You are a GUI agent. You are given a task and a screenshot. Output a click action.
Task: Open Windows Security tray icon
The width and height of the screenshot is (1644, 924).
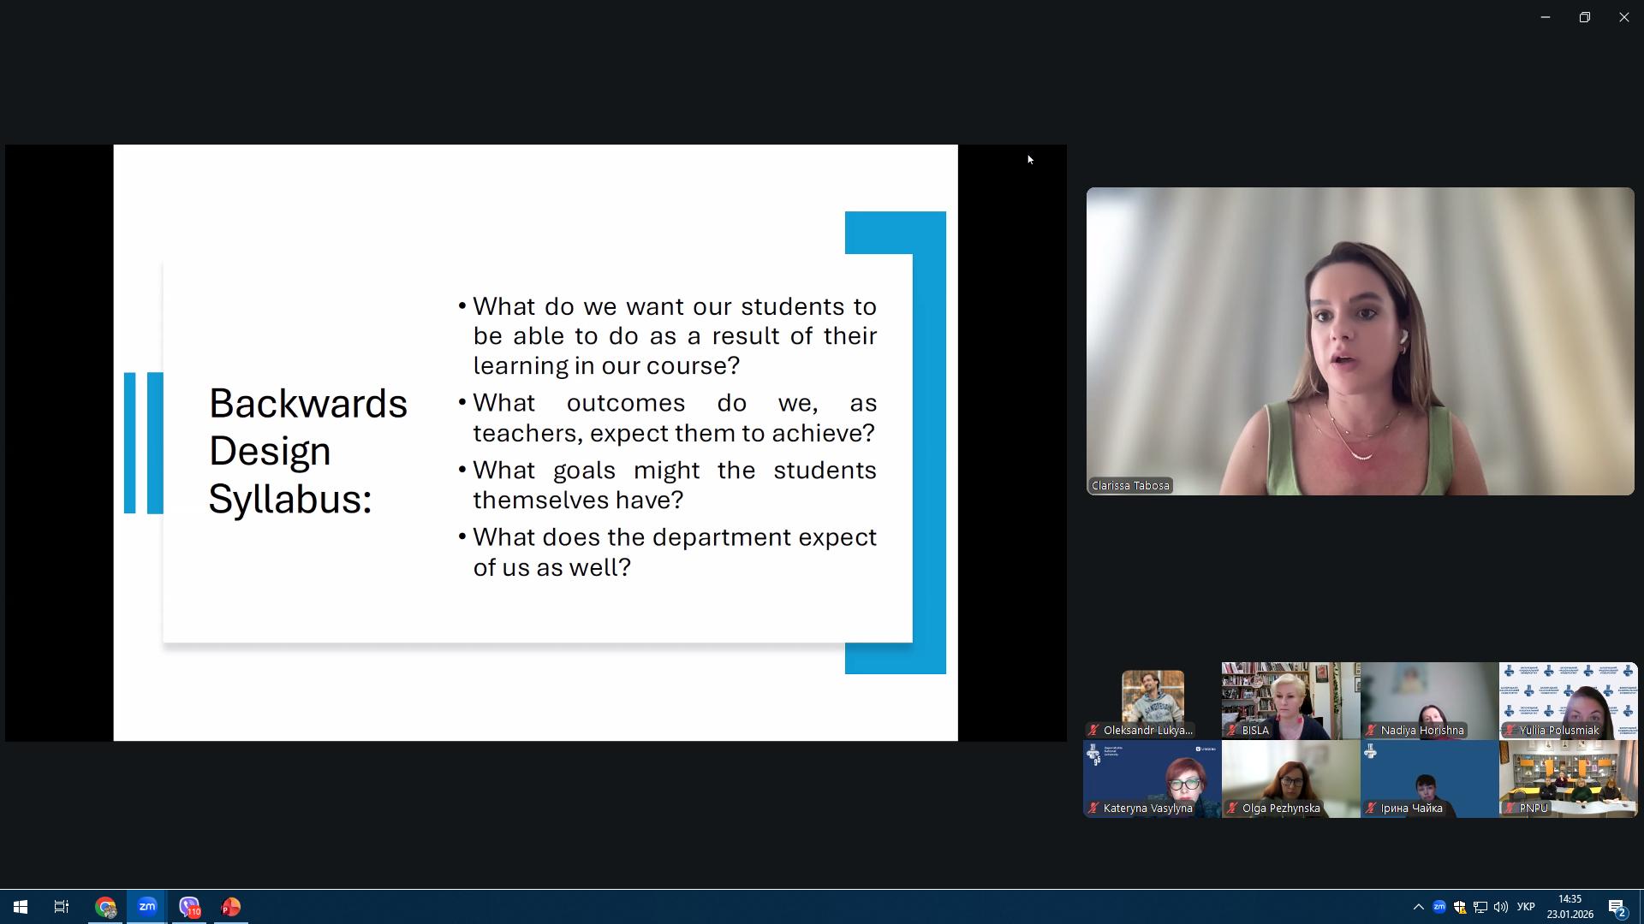click(x=1460, y=907)
